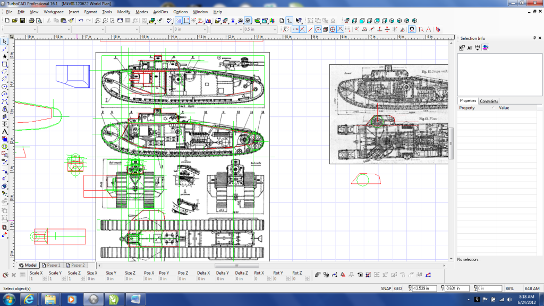The height and width of the screenshot is (306, 544).
Task: Toggle the magnet snap mode button
Action: point(412,29)
